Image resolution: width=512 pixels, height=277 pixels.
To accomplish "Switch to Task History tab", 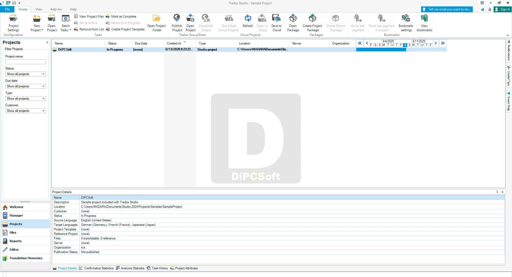I will (157, 268).
